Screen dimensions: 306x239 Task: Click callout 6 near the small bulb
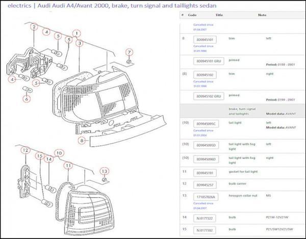pyautogui.click(x=28, y=99)
